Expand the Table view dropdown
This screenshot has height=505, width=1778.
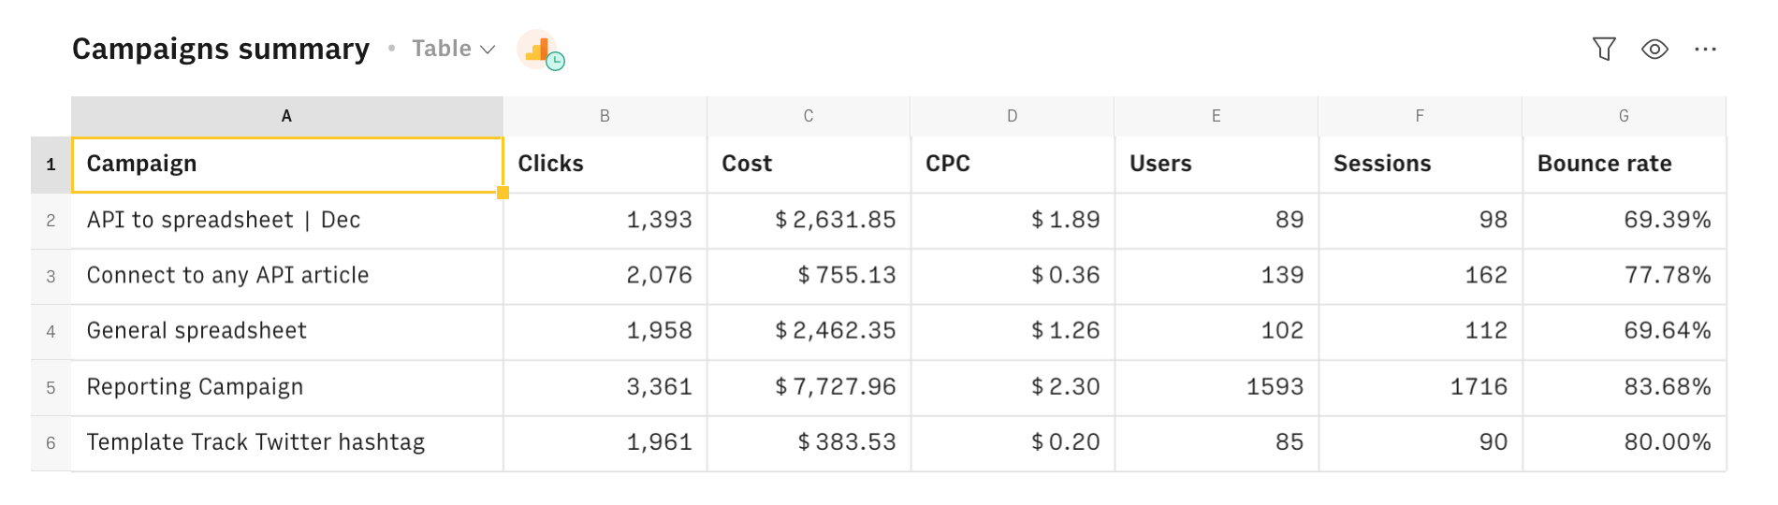coord(454,49)
